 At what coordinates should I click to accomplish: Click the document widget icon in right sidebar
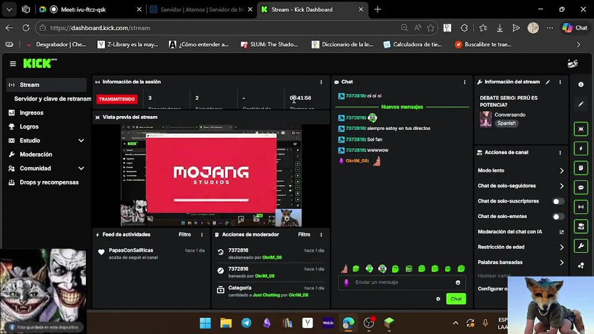581,168
